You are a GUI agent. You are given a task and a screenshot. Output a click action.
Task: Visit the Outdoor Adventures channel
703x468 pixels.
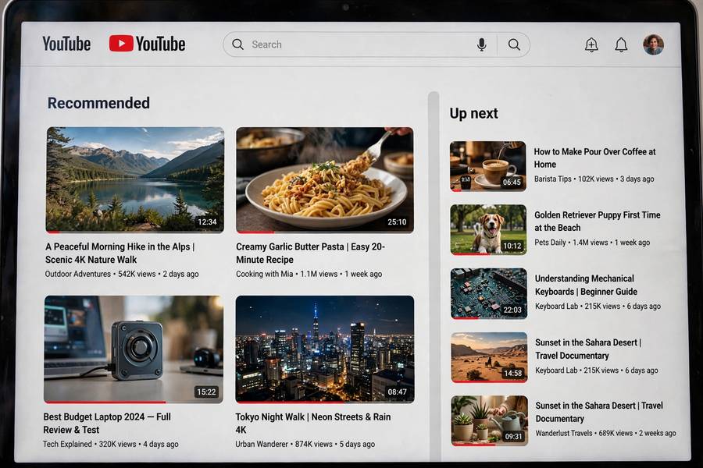(x=77, y=274)
